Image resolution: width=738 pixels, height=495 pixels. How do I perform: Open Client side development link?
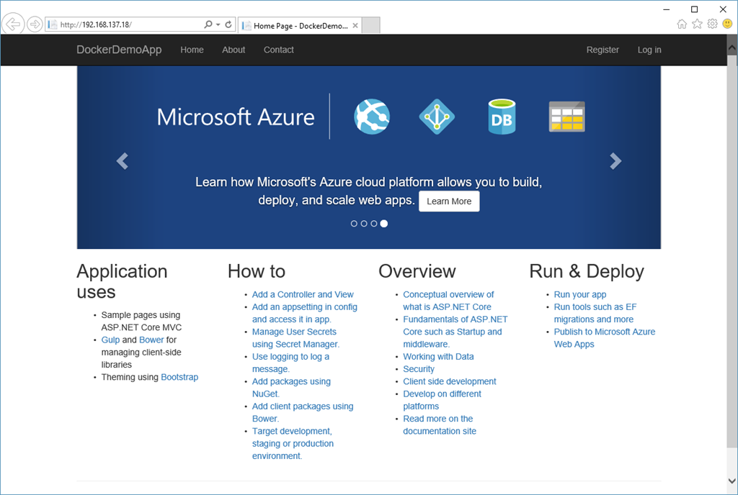pos(450,381)
